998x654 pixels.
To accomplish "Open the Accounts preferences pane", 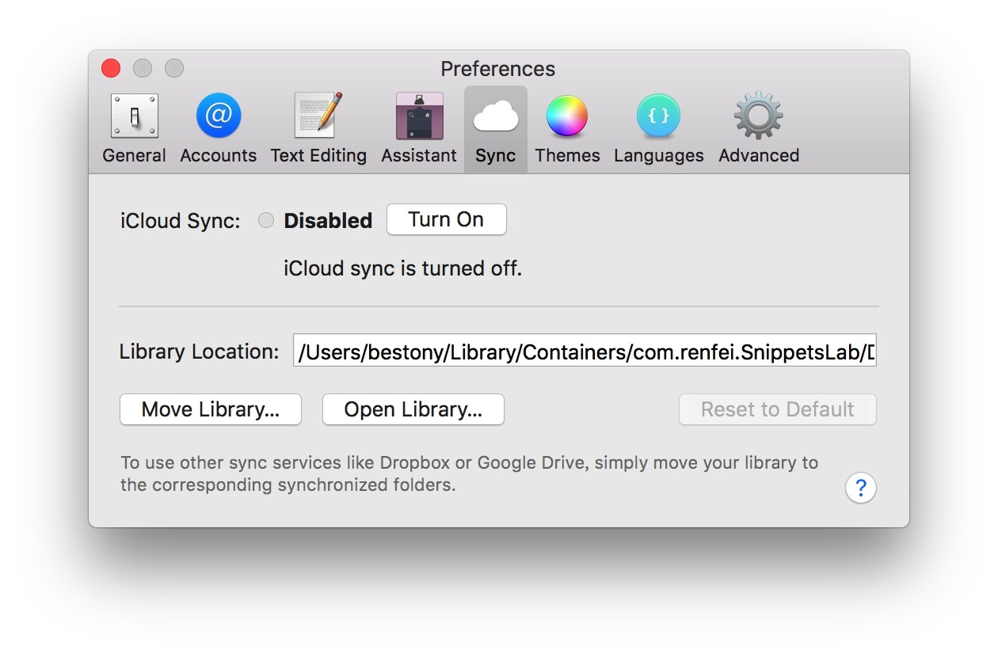I will pos(218,129).
